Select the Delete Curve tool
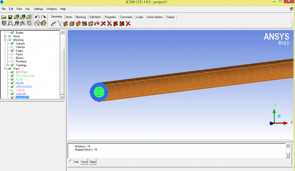This screenshot has height=171, width=295. coord(109,24)
